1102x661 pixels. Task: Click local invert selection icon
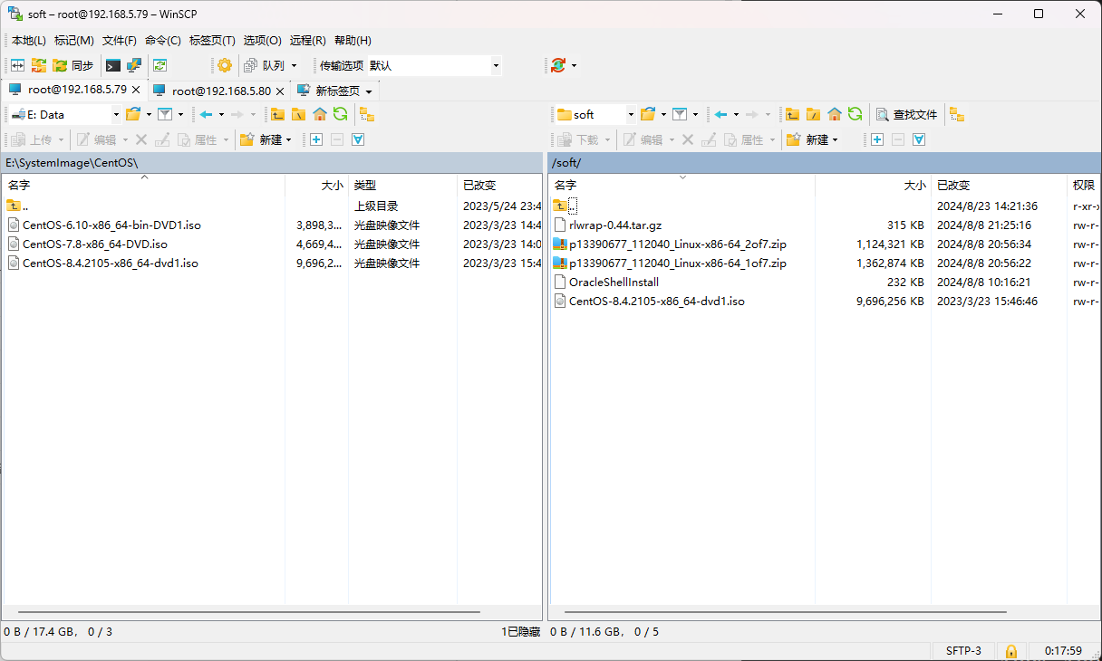pos(358,139)
